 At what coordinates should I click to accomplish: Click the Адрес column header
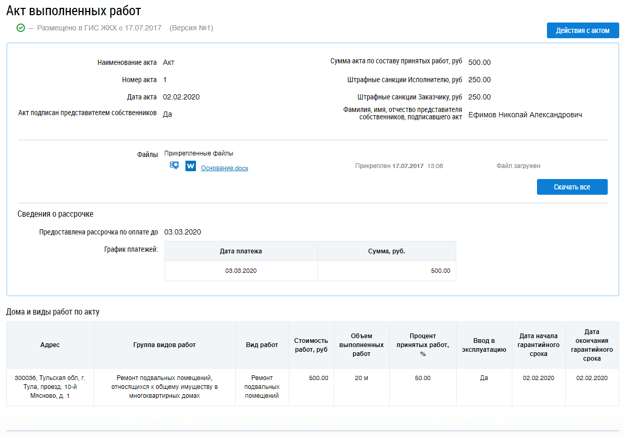(50, 345)
